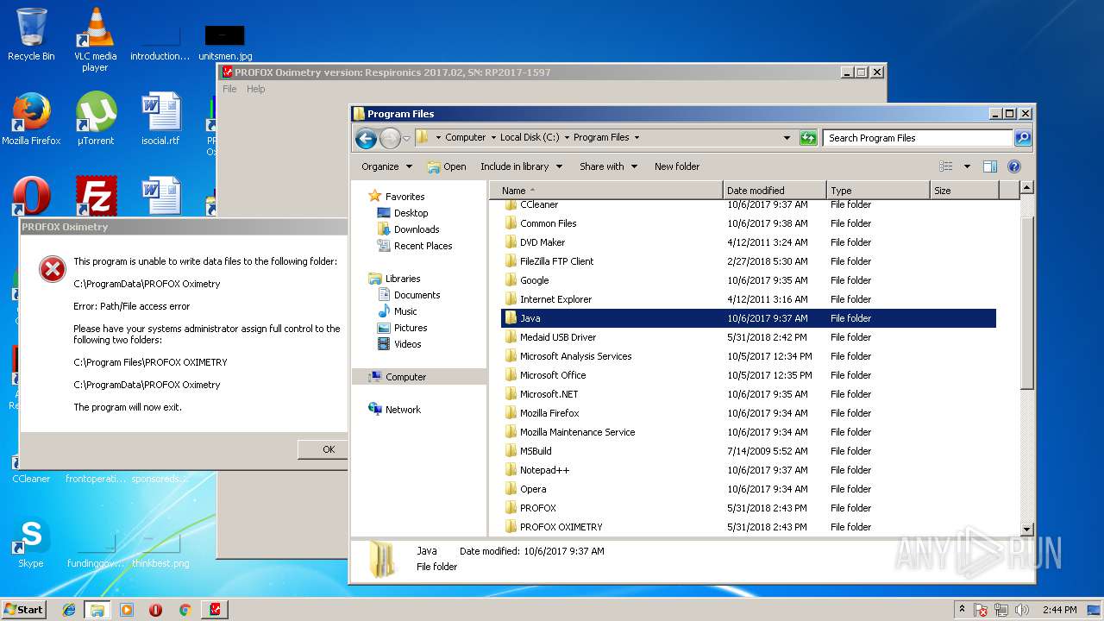The height and width of the screenshot is (621, 1104).
Task: Open Windows Media Player taskbar icon
Action: coord(127,610)
